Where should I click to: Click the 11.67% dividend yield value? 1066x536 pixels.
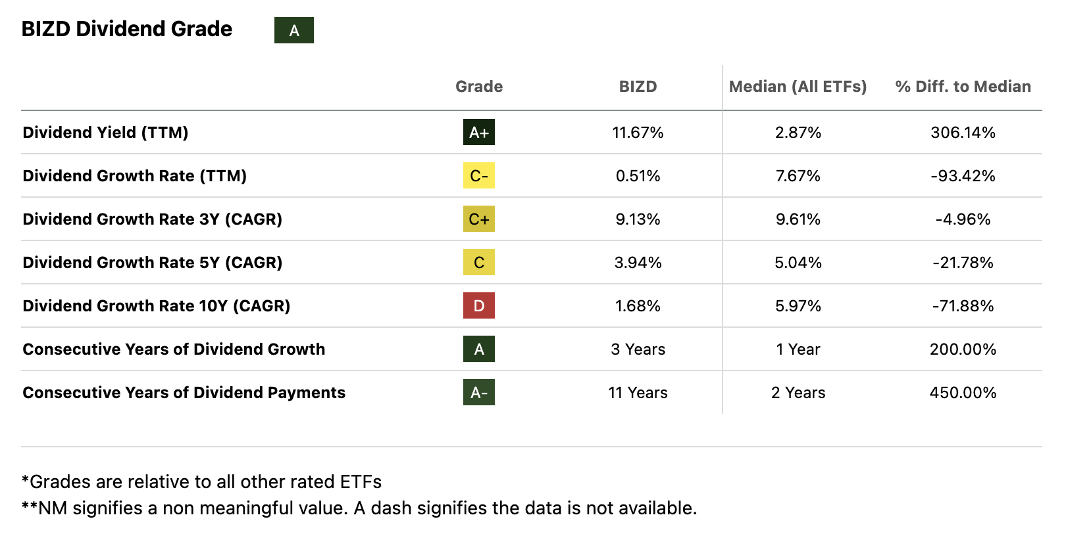click(638, 133)
